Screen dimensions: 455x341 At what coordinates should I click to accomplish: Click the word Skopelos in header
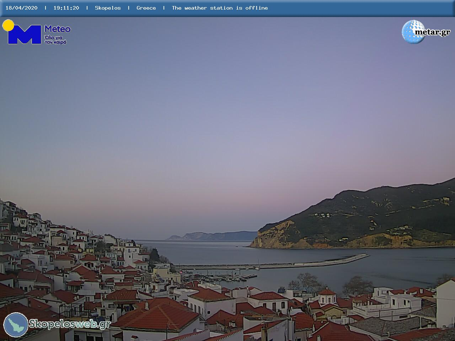tap(108, 8)
